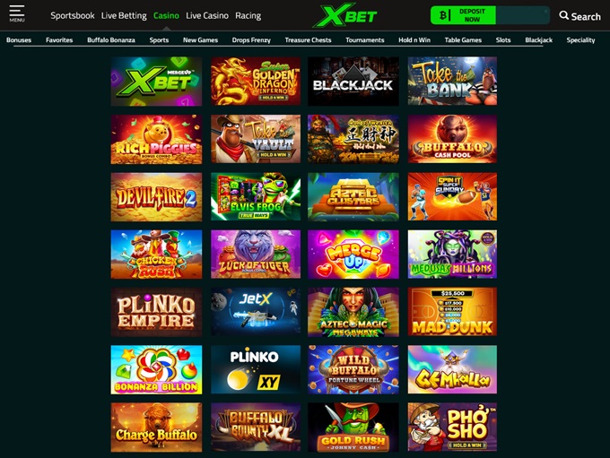Open the Sportsbook section
The height and width of the screenshot is (458, 610).
point(73,15)
